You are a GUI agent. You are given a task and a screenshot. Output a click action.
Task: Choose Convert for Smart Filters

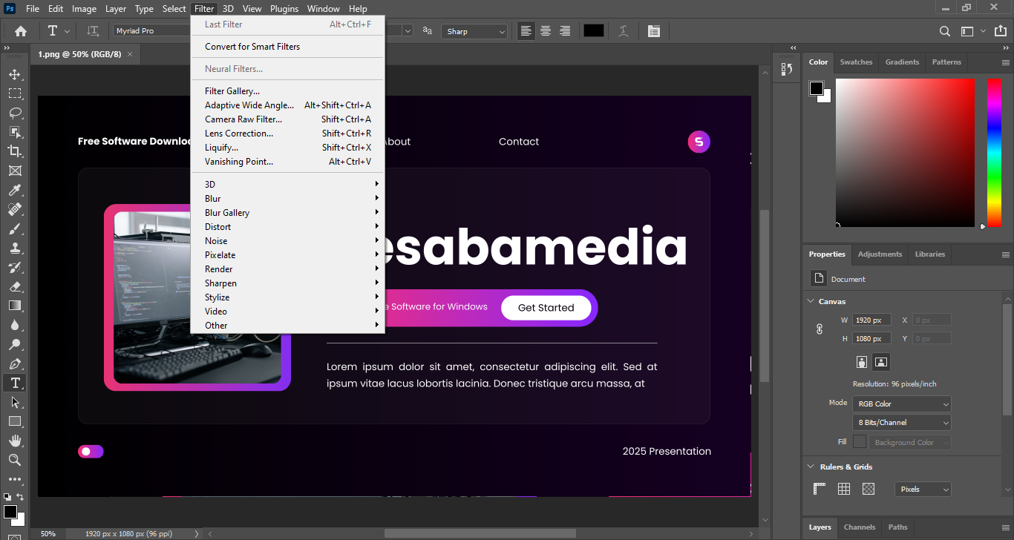pos(252,47)
